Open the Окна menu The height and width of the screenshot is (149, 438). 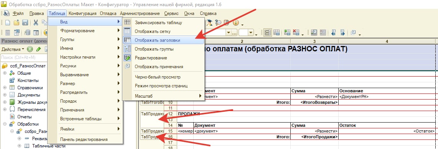point(189,13)
